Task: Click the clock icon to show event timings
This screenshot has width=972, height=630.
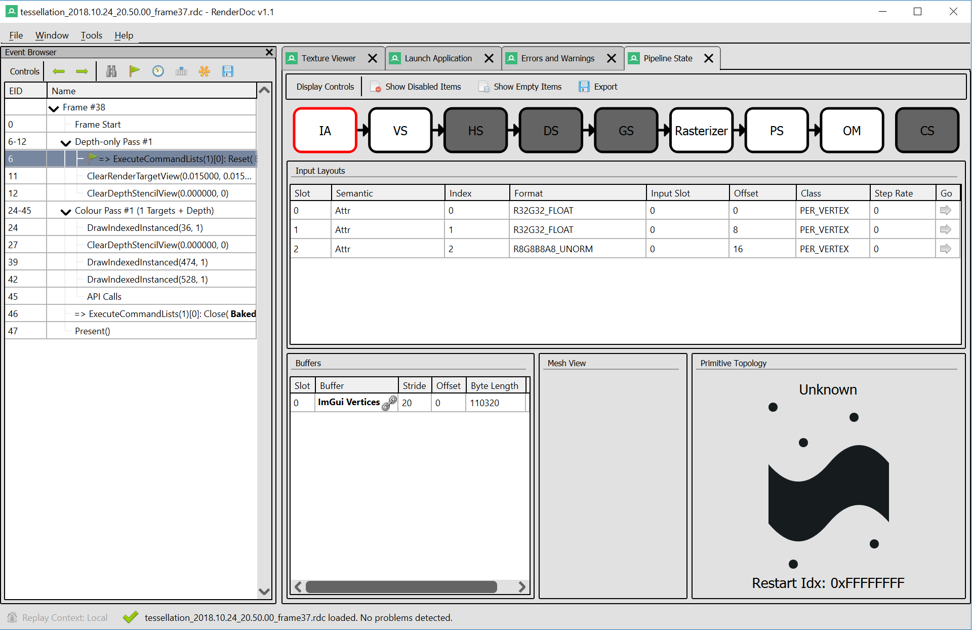Action: click(158, 71)
